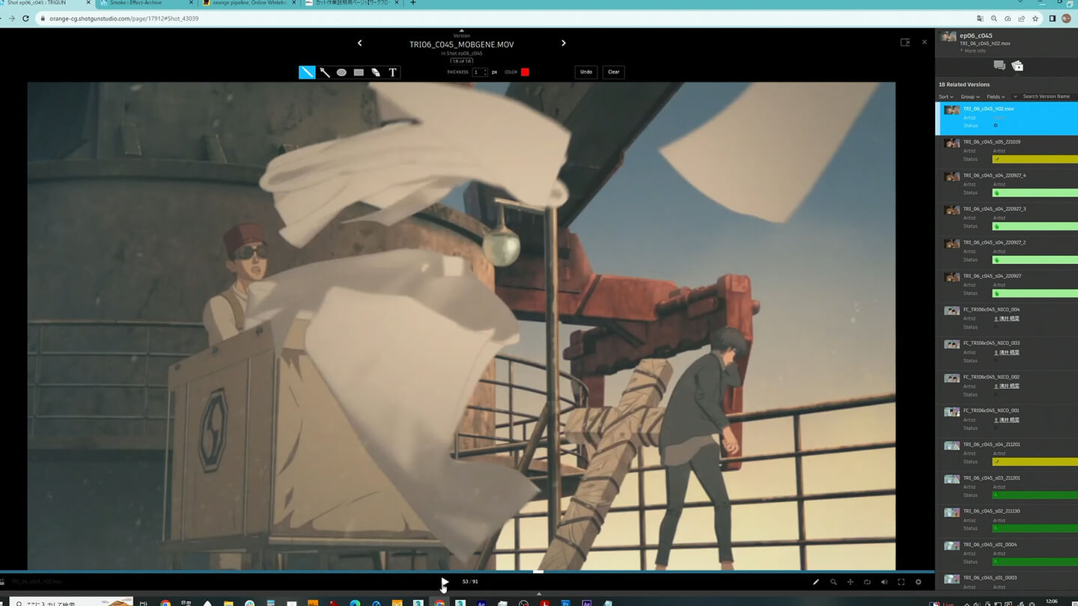This screenshot has width=1078, height=606.
Task: Click the Clear button
Action: (614, 72)
